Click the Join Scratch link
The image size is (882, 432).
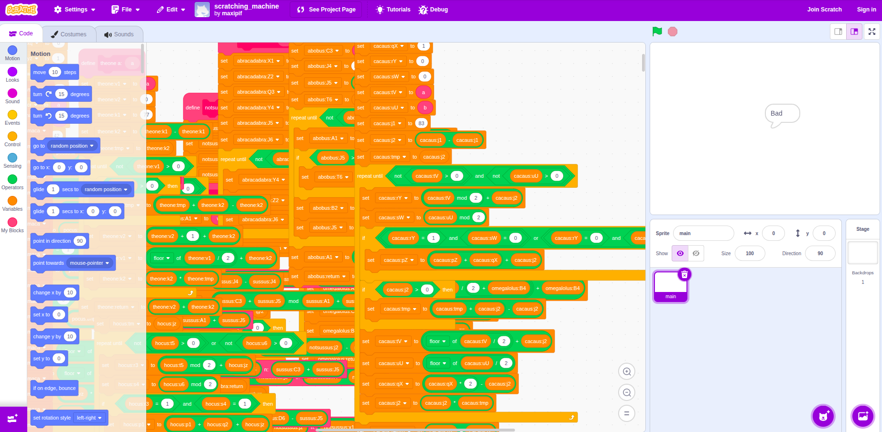(824, 10)
